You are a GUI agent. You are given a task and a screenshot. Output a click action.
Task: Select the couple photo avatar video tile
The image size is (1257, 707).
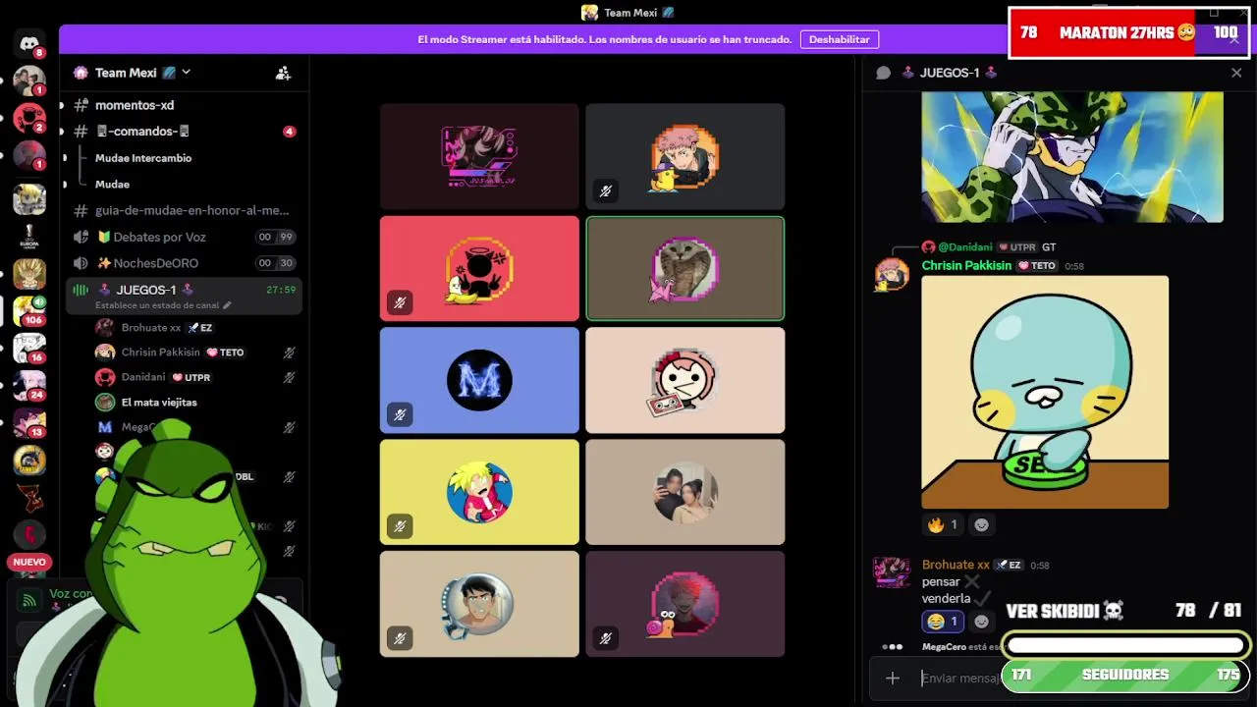pyautogui.click(x=685, y=492)
